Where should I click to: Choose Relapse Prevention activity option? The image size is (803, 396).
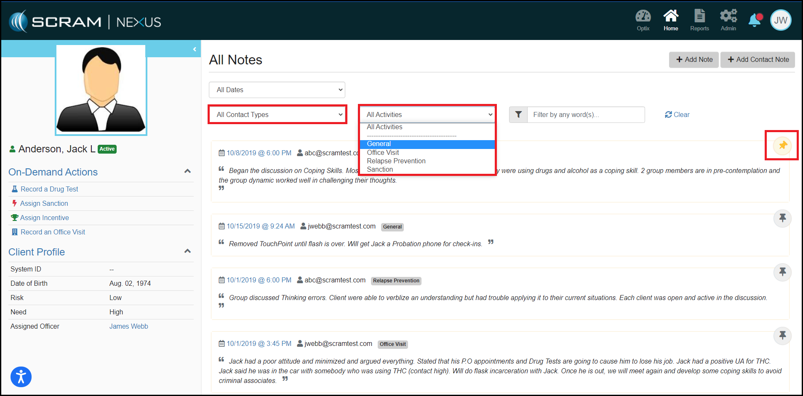pyautogui.click(x=396, y=161)
